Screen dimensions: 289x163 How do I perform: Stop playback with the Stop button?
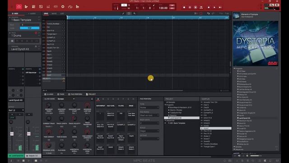point(209,7)
